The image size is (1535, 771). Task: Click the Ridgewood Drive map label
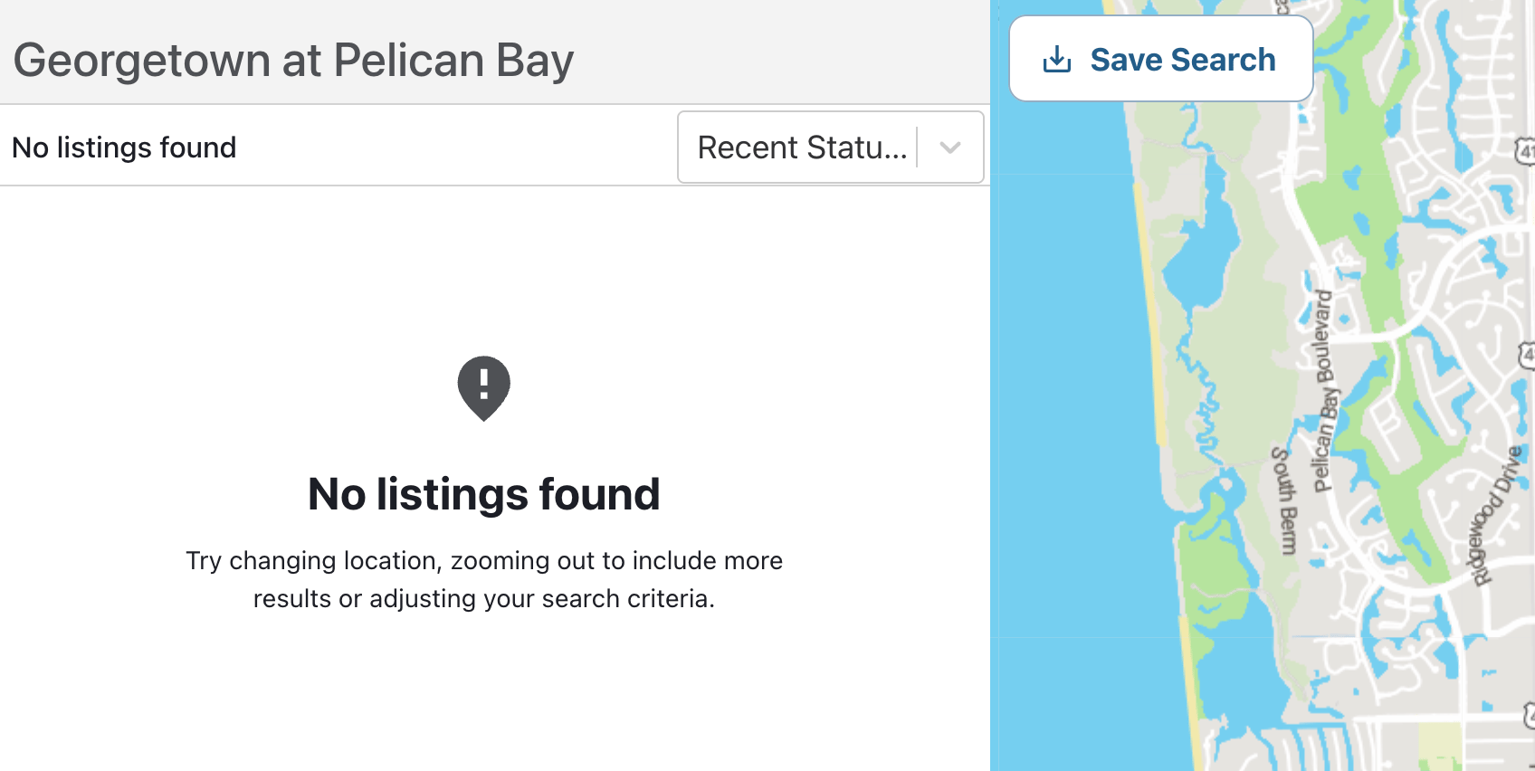pos(1495,516)
